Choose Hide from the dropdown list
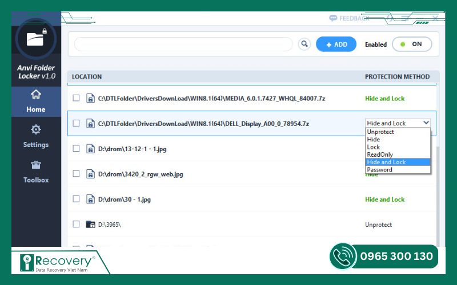The width and height of the screenshot is (457, 285). (398, 139)
